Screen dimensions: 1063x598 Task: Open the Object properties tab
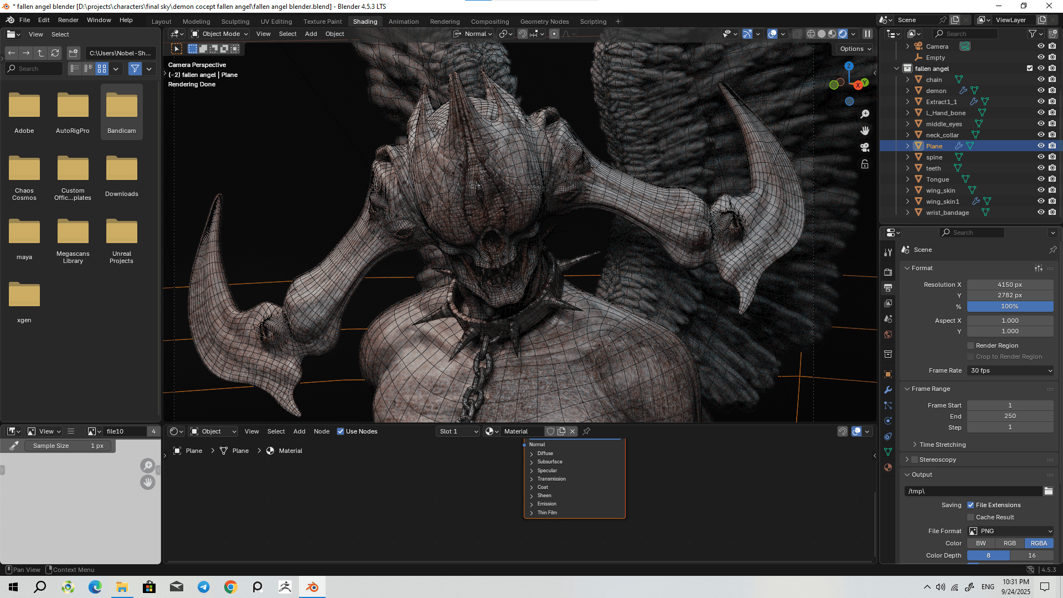click(888, 374)
